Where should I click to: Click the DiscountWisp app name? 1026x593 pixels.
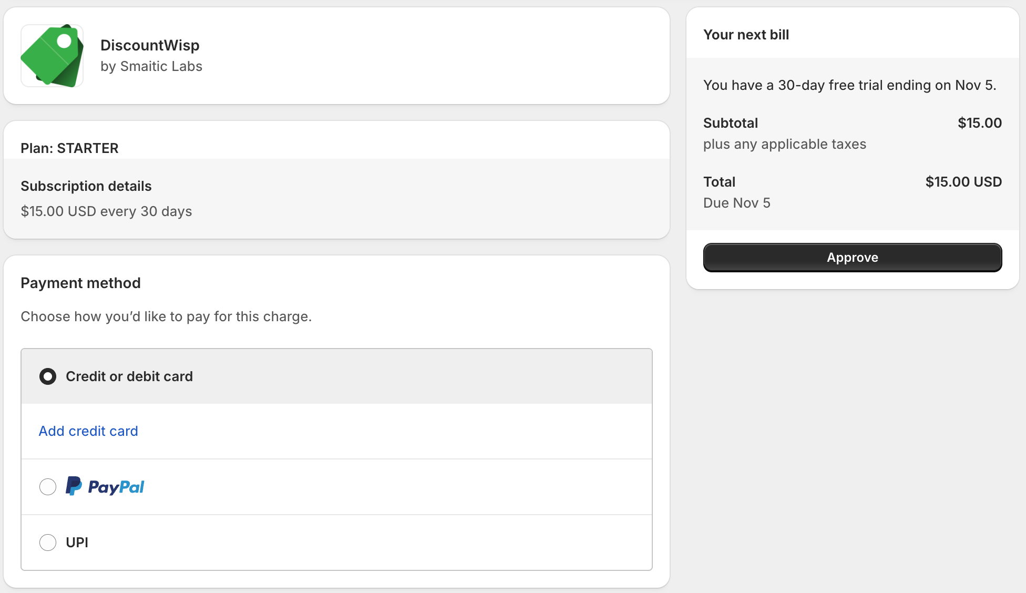tap(150, 45)
